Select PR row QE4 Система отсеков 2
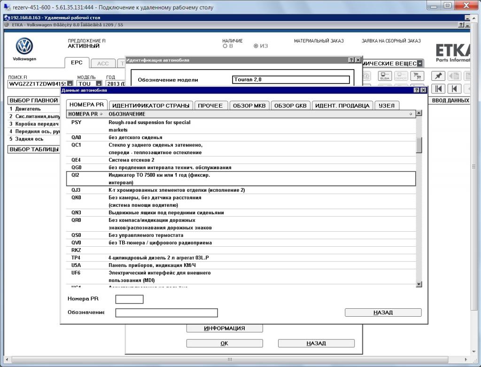The image size is (481, 367). point(241,160)
